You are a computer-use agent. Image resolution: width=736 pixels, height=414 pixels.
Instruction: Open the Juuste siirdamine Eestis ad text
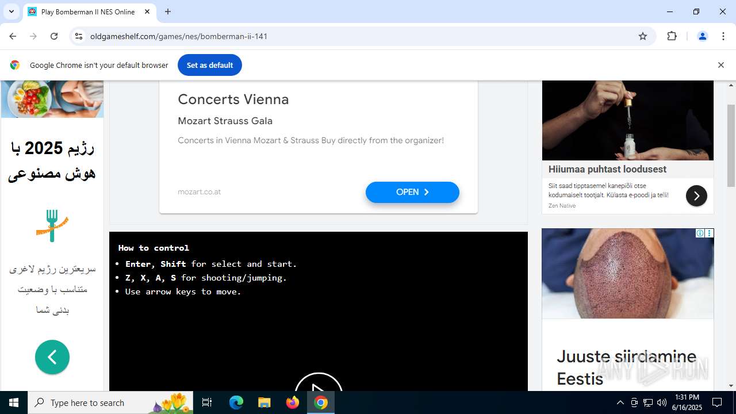(626, 367)
